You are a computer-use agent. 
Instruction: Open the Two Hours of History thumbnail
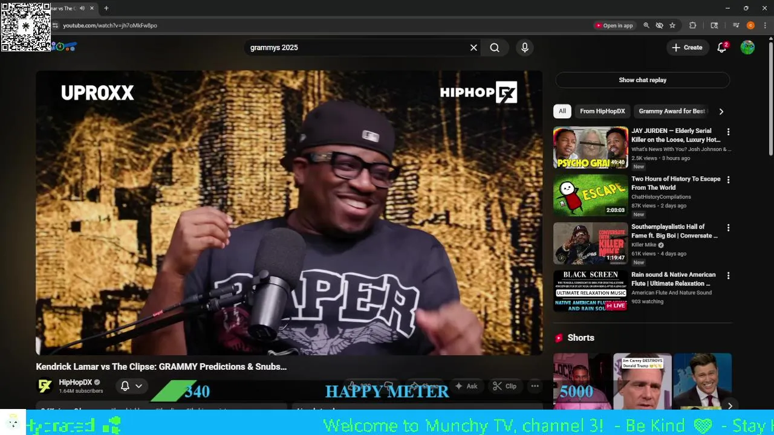click(x=591, y=195)
